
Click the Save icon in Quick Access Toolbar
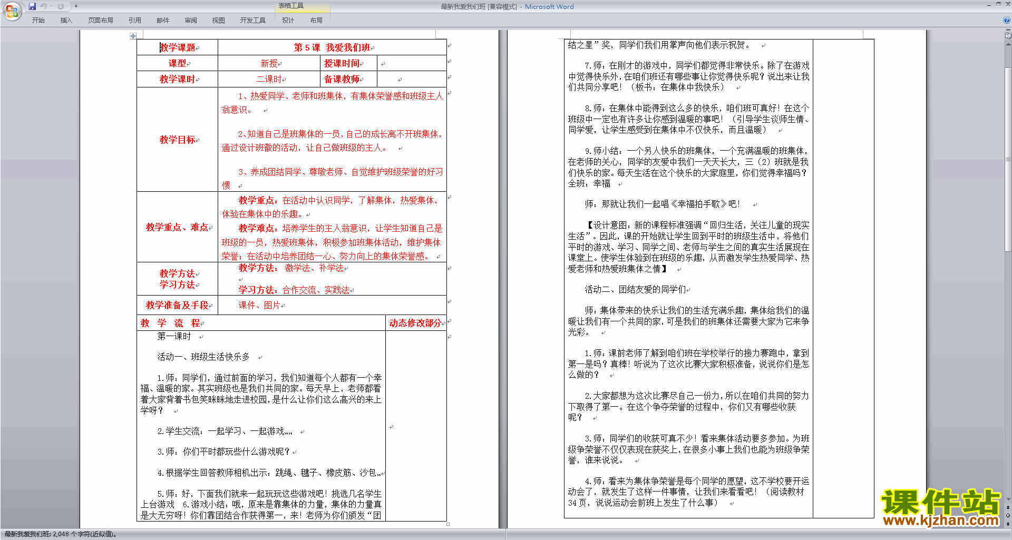(x=32, y=6)
